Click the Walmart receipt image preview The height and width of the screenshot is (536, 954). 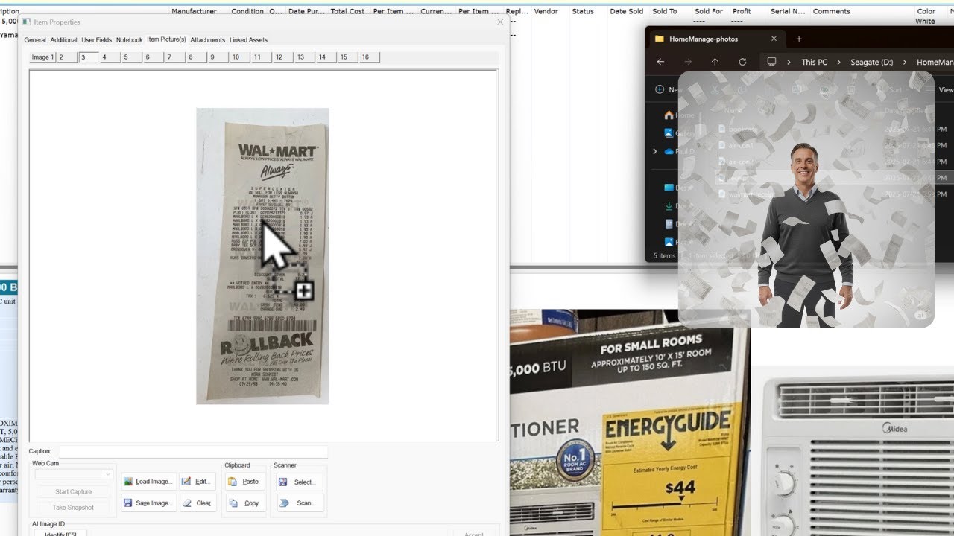262,256
